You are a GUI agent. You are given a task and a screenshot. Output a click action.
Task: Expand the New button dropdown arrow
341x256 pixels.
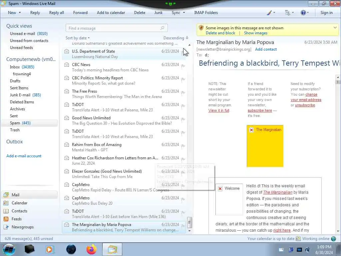(x=20, y=13)
